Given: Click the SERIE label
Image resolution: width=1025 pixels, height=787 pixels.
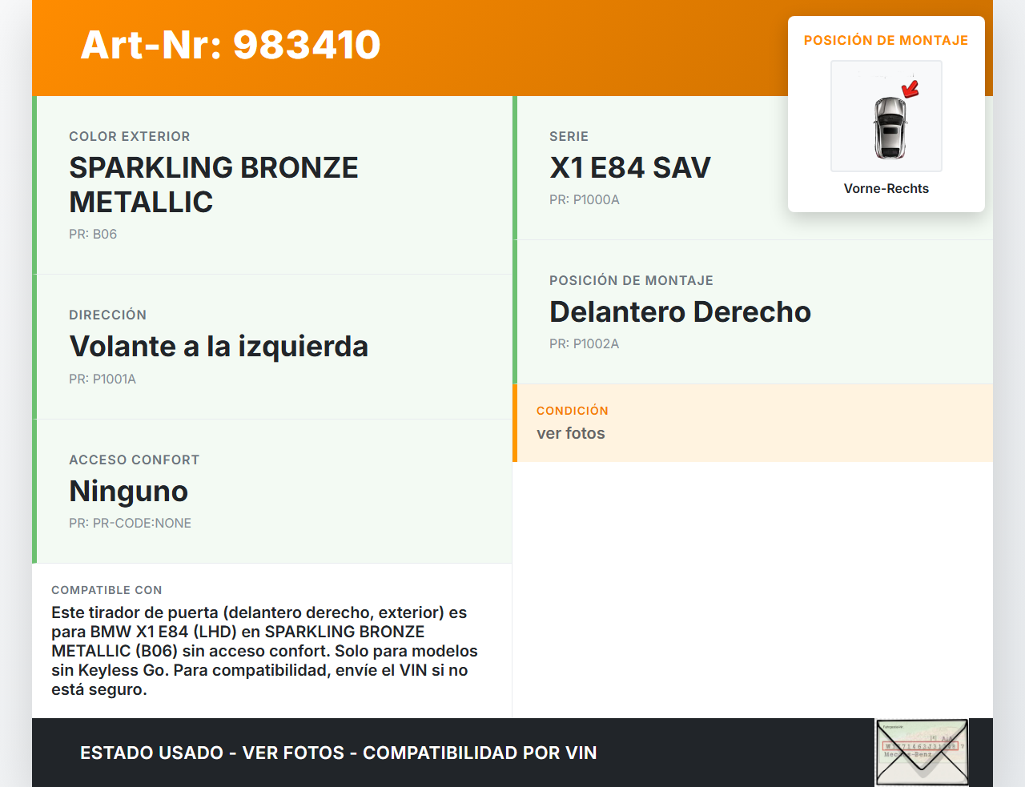Looking at the screenshot, I should pos(569,136).
